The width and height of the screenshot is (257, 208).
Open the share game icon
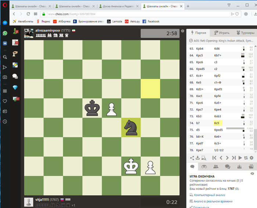click(192, 158)
